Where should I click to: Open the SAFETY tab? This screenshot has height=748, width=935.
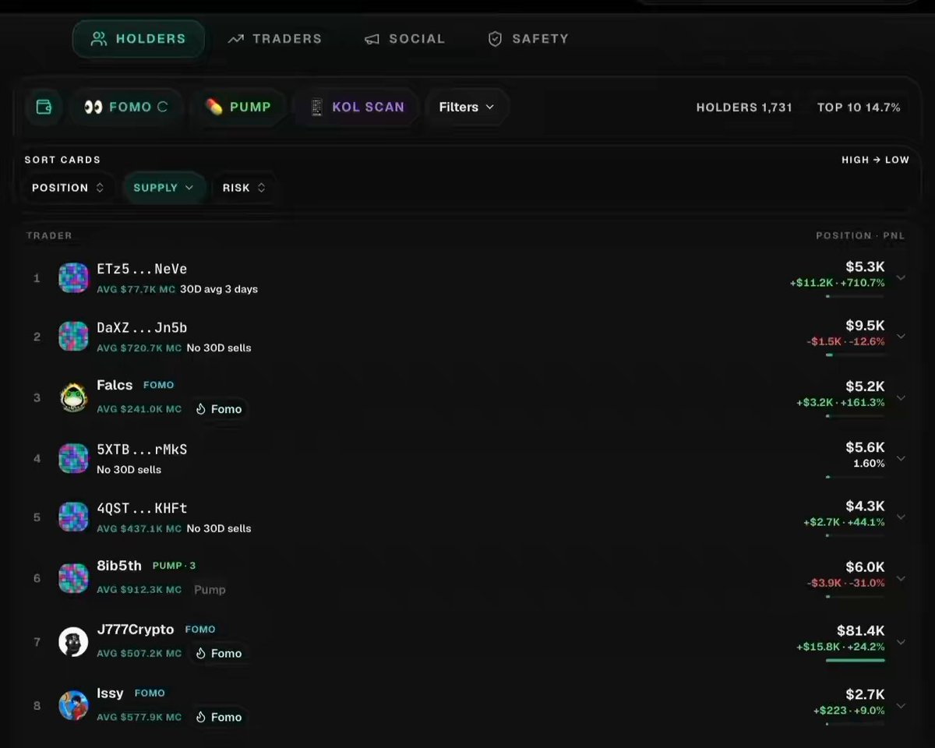click(528, 39)
